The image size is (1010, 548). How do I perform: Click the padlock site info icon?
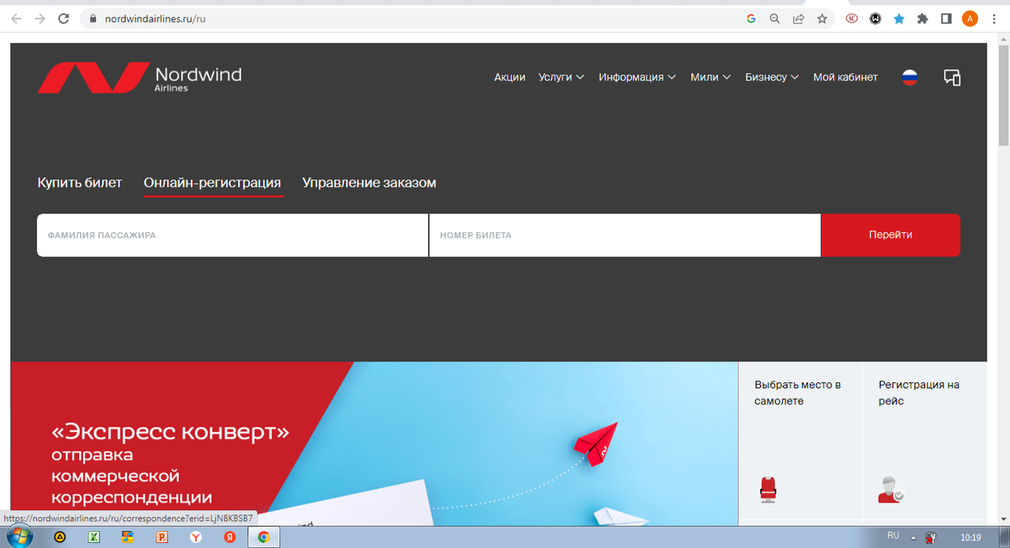pos(93,19)
